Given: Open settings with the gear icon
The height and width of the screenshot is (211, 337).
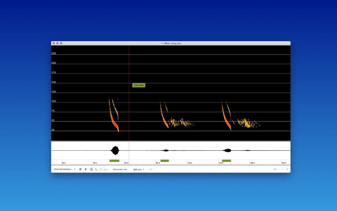Looking at the screenshot, I should pyautogui.click(x=80, y=169).
